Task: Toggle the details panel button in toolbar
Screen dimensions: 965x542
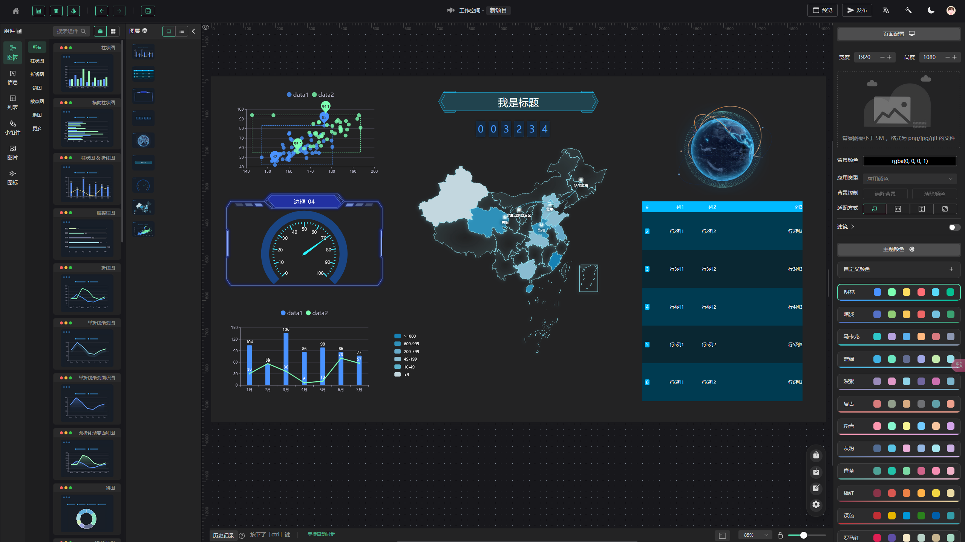Action: [x=74, y=11]
